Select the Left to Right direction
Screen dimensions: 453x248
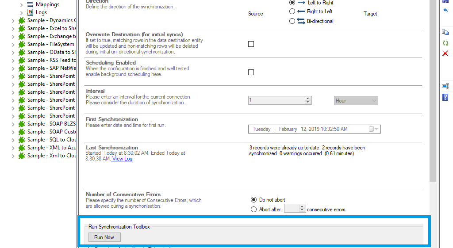pyautogui.click(x=292, y=3)
